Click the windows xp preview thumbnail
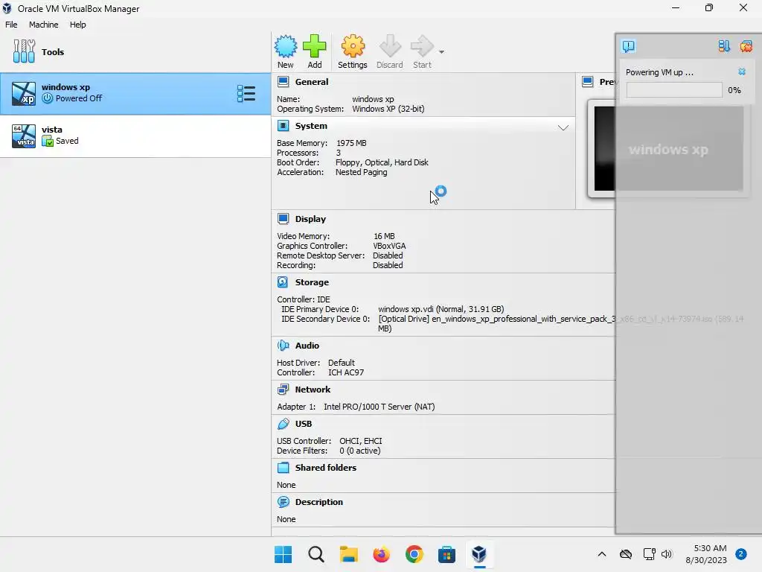 point(668,148)
